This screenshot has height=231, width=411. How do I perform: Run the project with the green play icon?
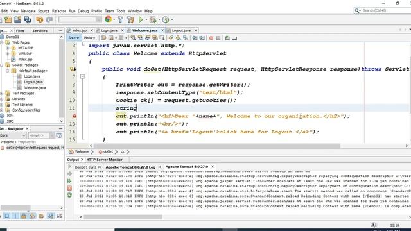[141, 20]
